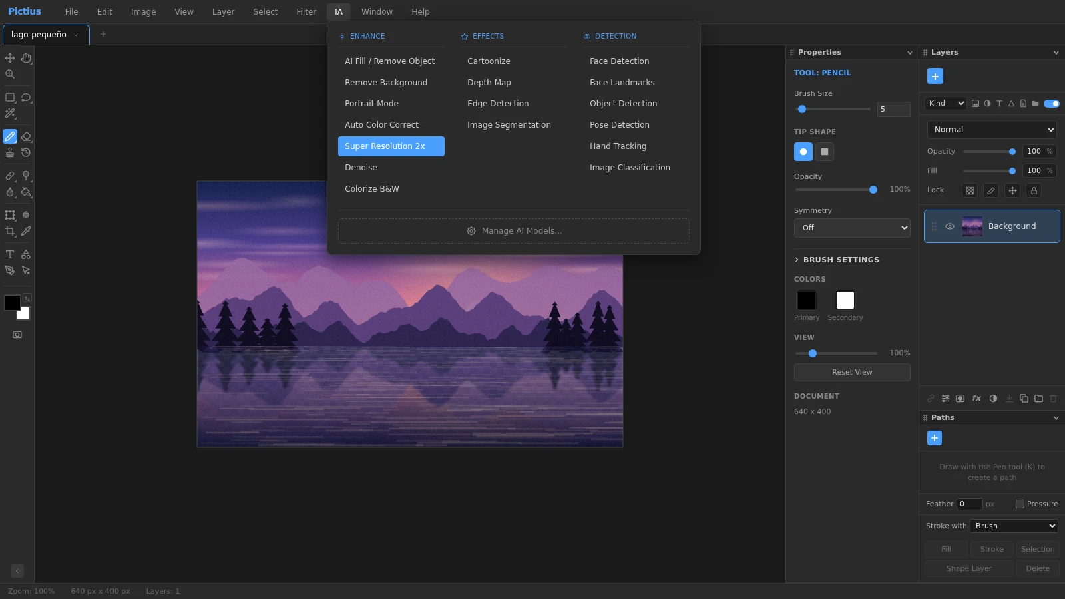The image size is (1065, 599).
Task: Select the Hand pan tool
Action: [26, 58]
